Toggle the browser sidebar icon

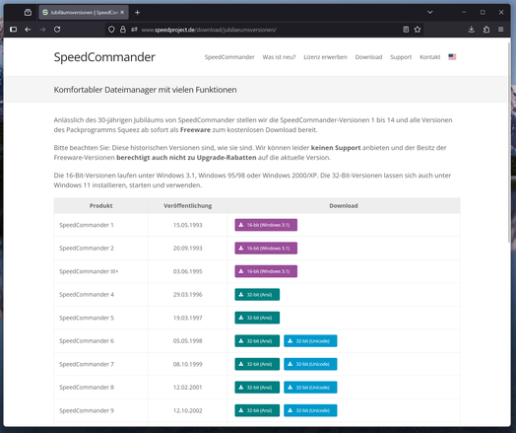point(13,30)
